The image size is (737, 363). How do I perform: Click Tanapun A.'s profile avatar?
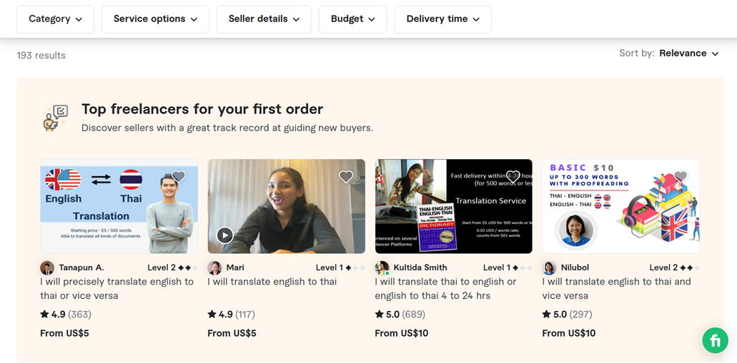click(x=47, y=268)
